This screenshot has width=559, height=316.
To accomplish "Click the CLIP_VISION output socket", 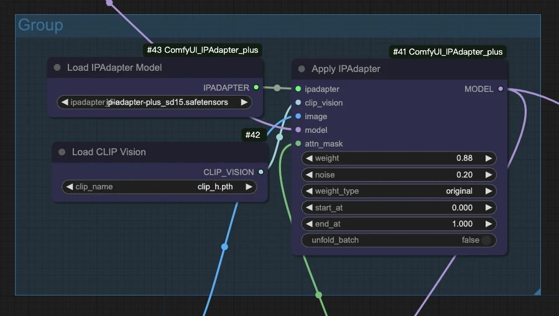I will (261, 172).
